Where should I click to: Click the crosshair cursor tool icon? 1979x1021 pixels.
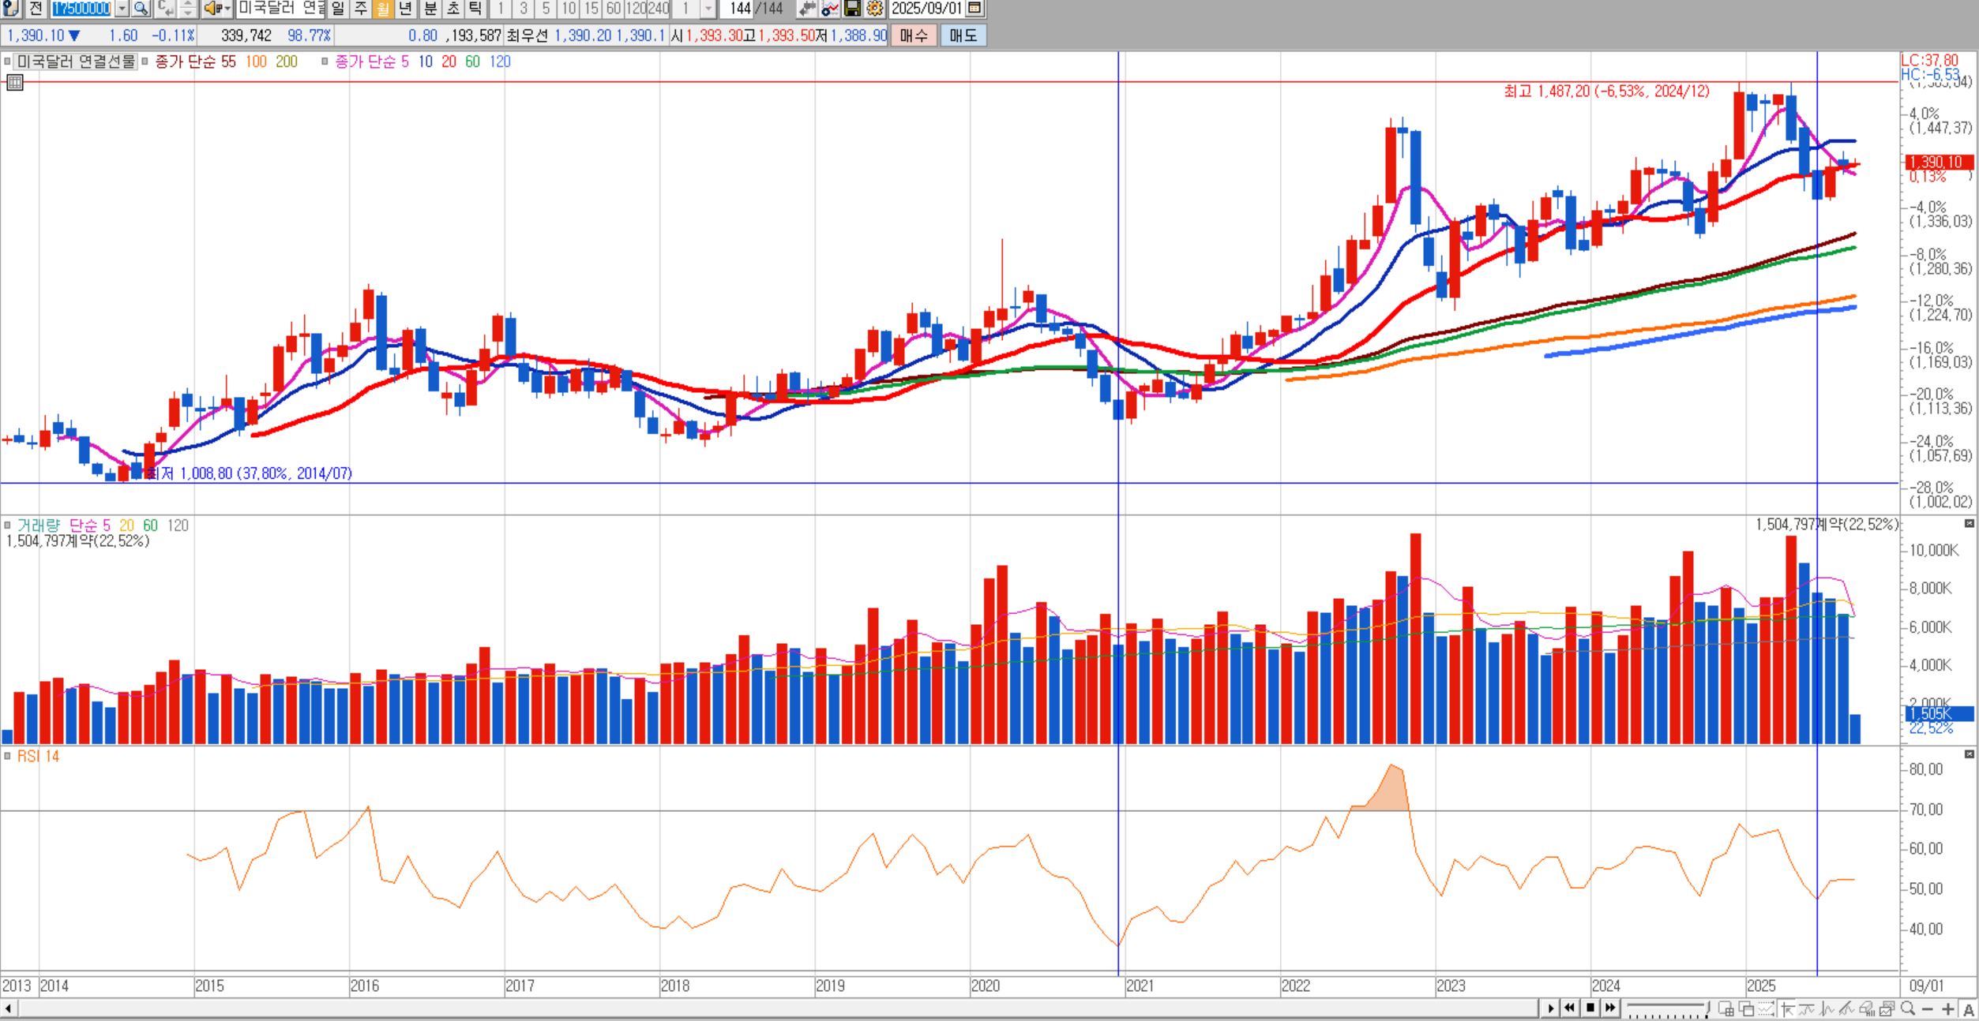[1788, 1009]
